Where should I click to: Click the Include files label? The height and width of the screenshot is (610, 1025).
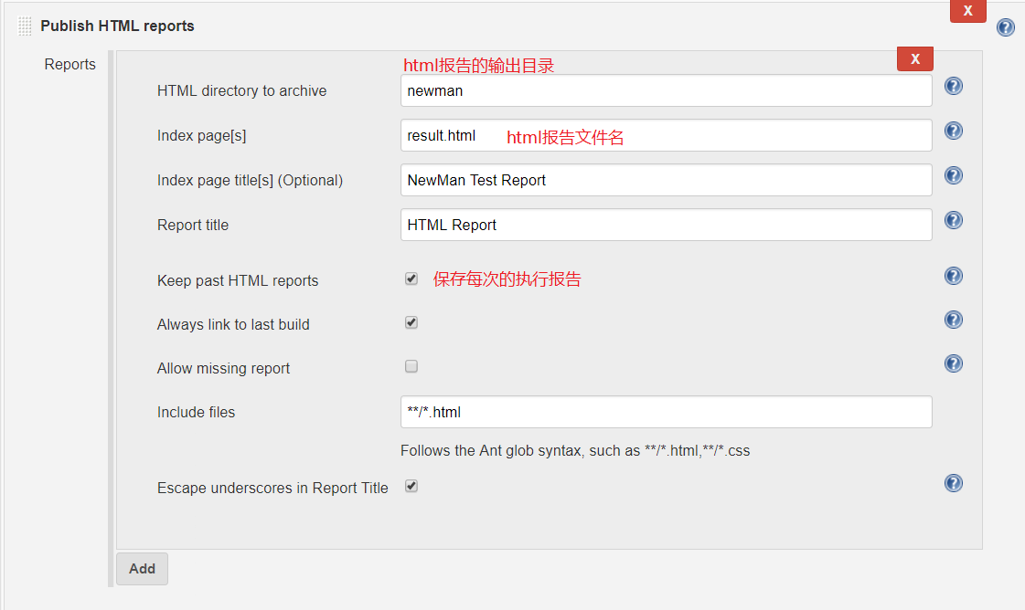tap(196, 412)
